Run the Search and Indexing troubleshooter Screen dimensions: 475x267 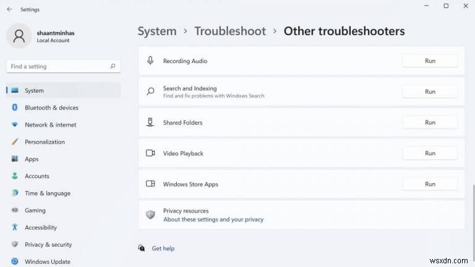pyautogui.click(x=430, y=91)
